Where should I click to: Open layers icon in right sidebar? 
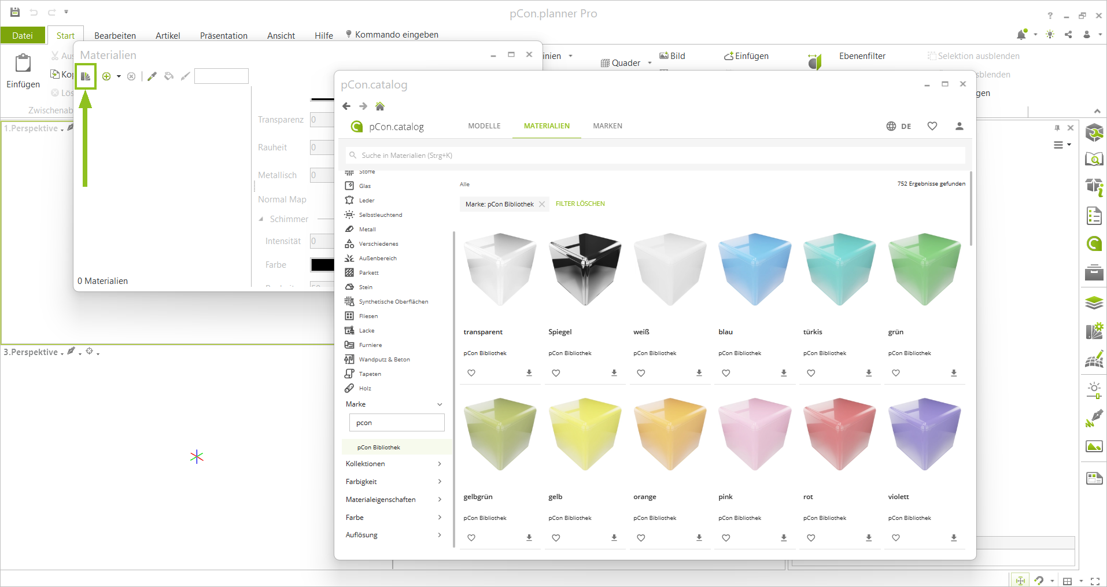[x=1094, y=302]
